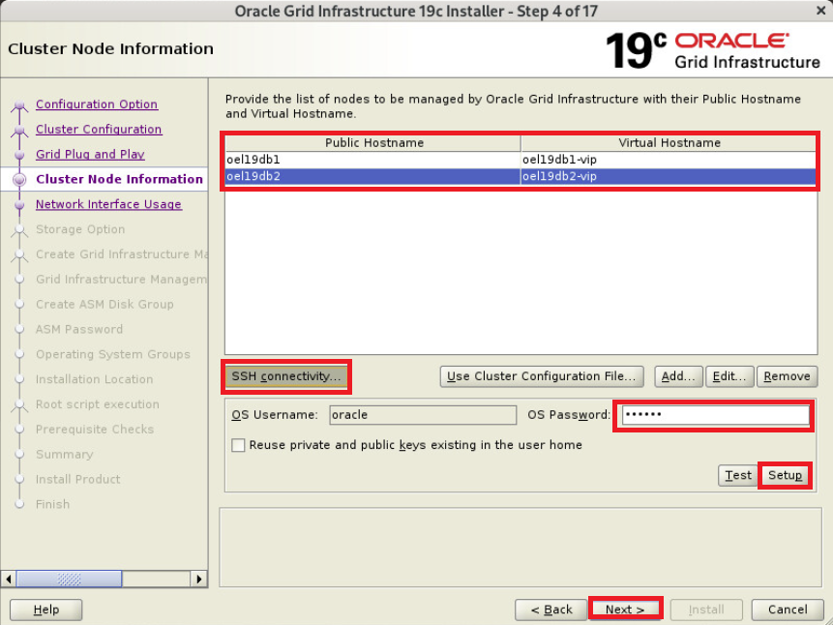Click the Edit node button
This screenshot has height=625, width=833.
pos(729,376)
